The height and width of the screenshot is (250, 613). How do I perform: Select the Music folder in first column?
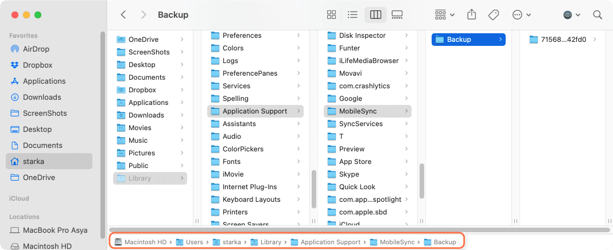[x=150, y=140]
